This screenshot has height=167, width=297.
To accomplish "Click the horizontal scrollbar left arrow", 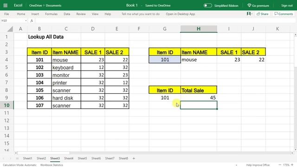I will click(x=16, y=153).
